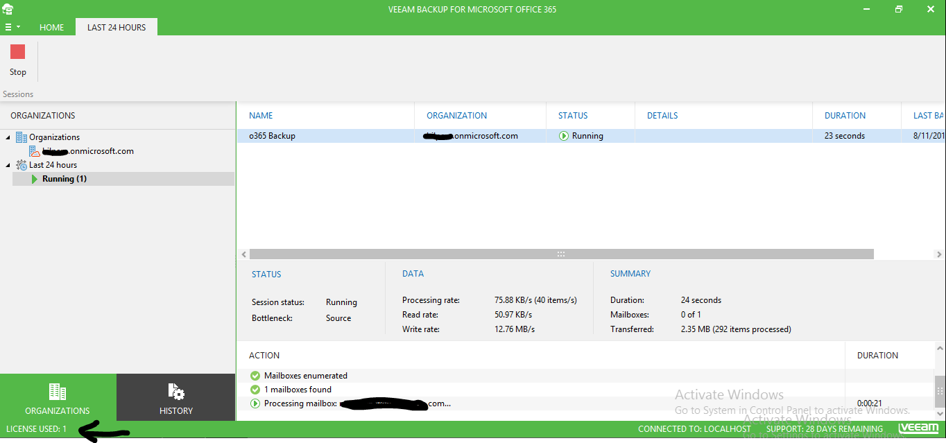
Task: Click the action log vertical scrollbar
Action: point(940,392)
